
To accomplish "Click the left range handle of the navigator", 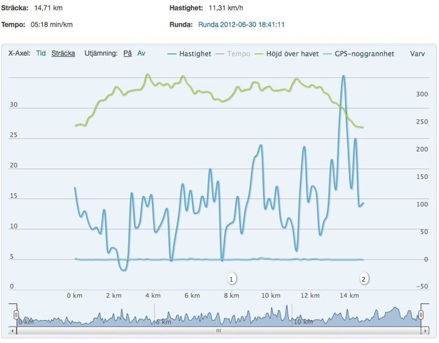I will click(x=16, y=315).
